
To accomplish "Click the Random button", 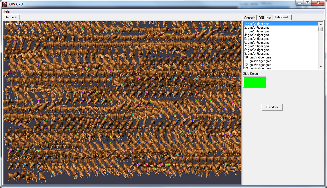I will click(x=272, y=107).
